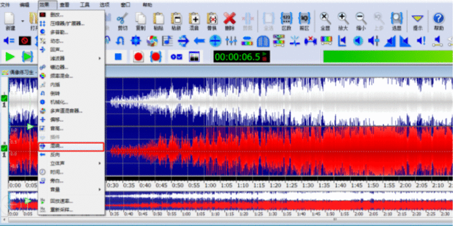Toggle the green checkbox for the red channel

click(4, 148)
